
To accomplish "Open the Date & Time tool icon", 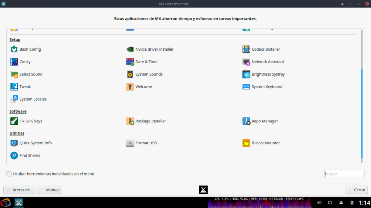I will click(130, 62).
